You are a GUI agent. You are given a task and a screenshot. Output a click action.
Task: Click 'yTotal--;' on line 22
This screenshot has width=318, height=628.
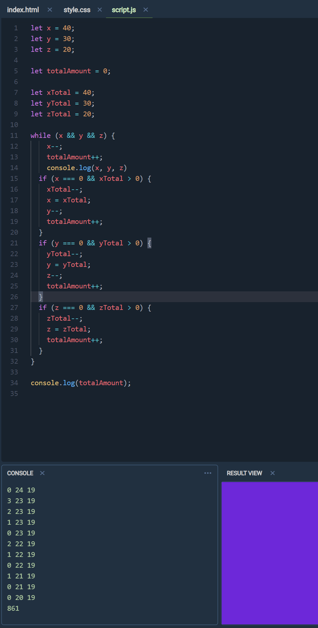pos(64,254)
